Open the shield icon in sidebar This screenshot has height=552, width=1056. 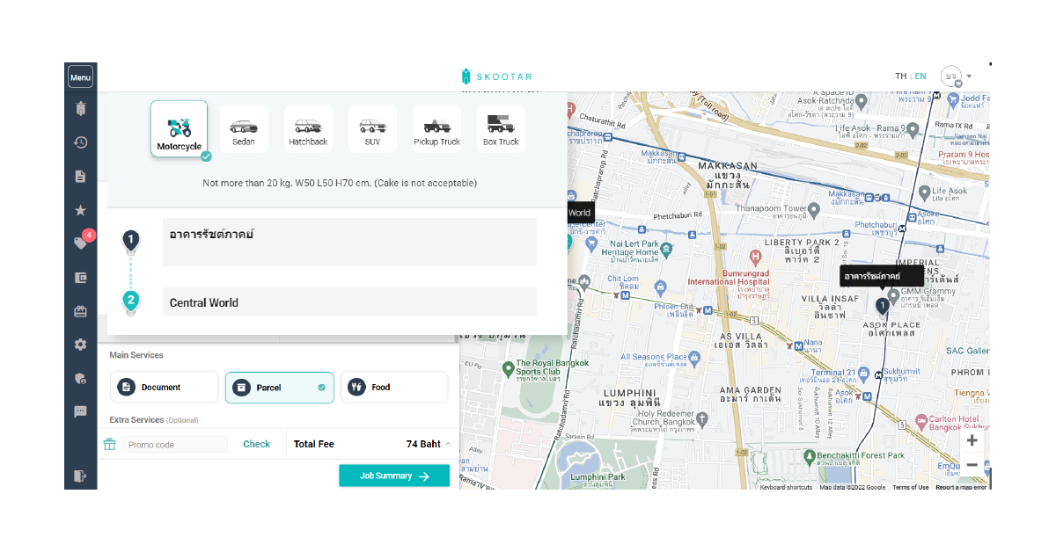80,378
